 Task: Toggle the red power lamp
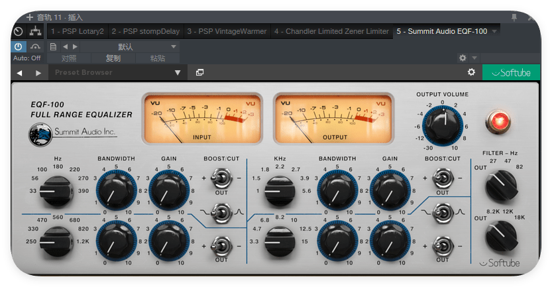(498, 121)
